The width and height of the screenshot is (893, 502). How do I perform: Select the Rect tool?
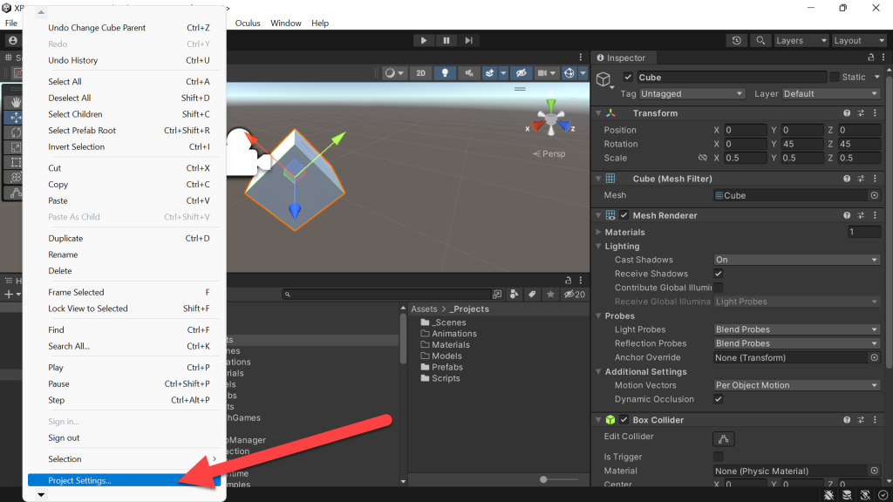pos(16,162)
